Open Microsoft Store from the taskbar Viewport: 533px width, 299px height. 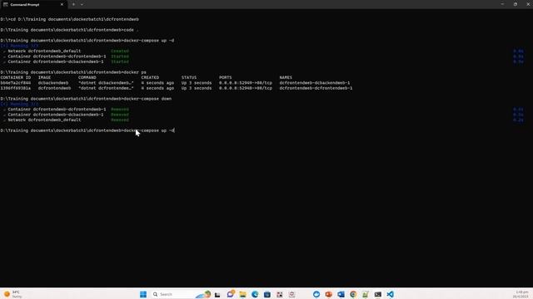pos(267,294)
